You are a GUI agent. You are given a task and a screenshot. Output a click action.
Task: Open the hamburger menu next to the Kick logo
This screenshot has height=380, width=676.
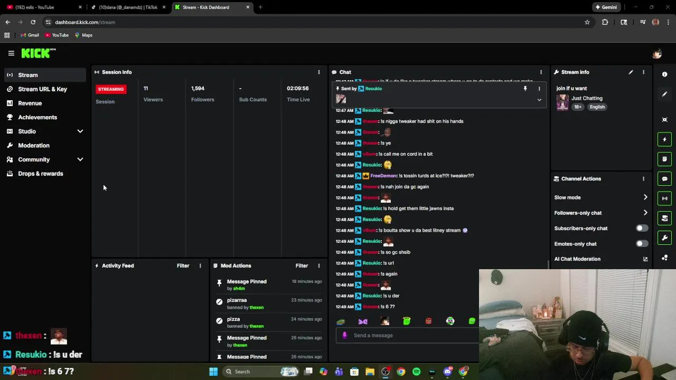pyautogui.click(x=11, y=53)
